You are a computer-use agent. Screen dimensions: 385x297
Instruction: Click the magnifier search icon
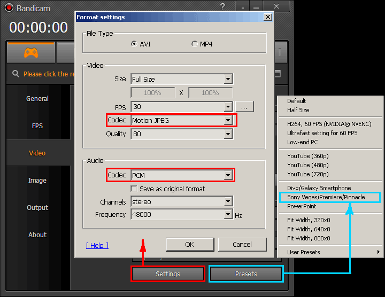[16, 74]
